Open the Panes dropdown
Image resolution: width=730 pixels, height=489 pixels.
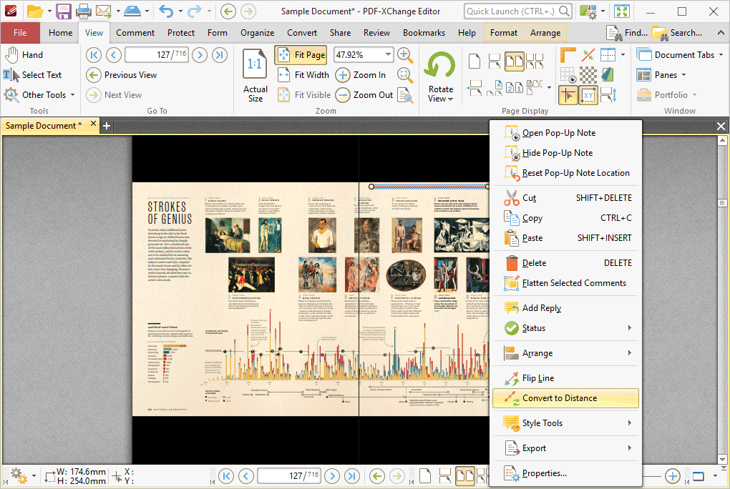click(661, 75)
